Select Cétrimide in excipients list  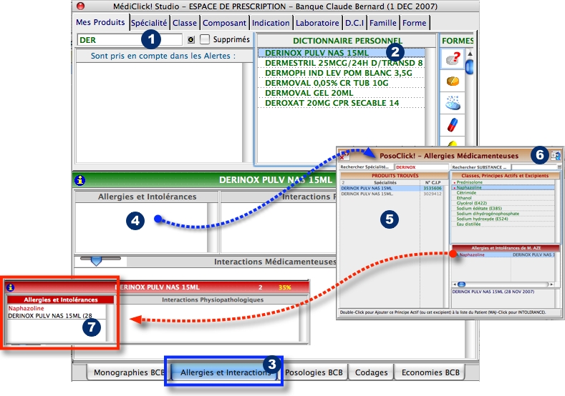pyautogui.click(x=503, y=193)
